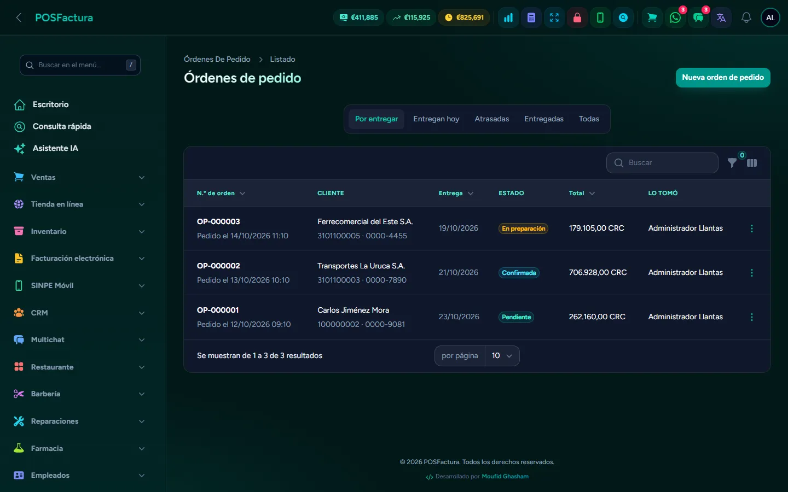
Task: Expand the Inventario menu
Action: point(80,231)
